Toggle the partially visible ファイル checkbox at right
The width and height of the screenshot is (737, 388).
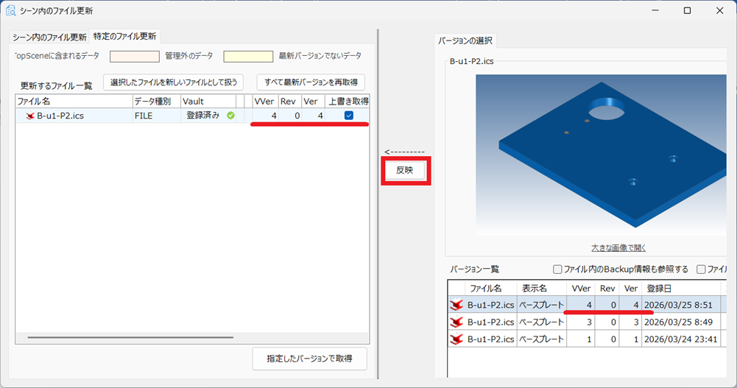[x=701, y=269]
